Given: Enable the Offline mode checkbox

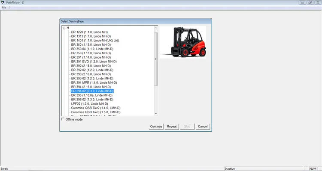Looking at the screenshot, I should pyautogui.click(x=63, y=119).
